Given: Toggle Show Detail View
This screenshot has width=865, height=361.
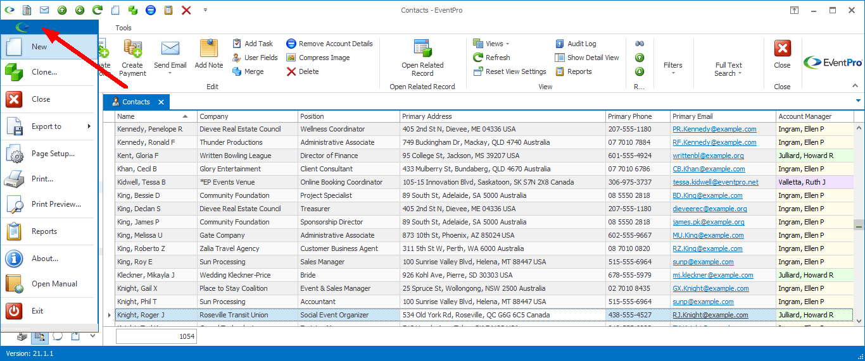Looking at the screenshot, I should 587,58.
